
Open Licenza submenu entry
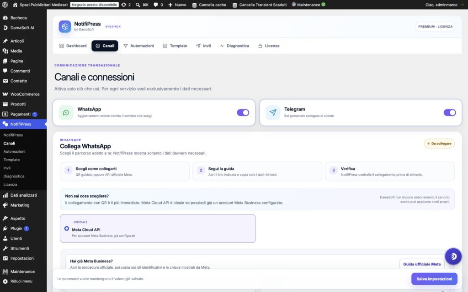[x=10, y=184]
